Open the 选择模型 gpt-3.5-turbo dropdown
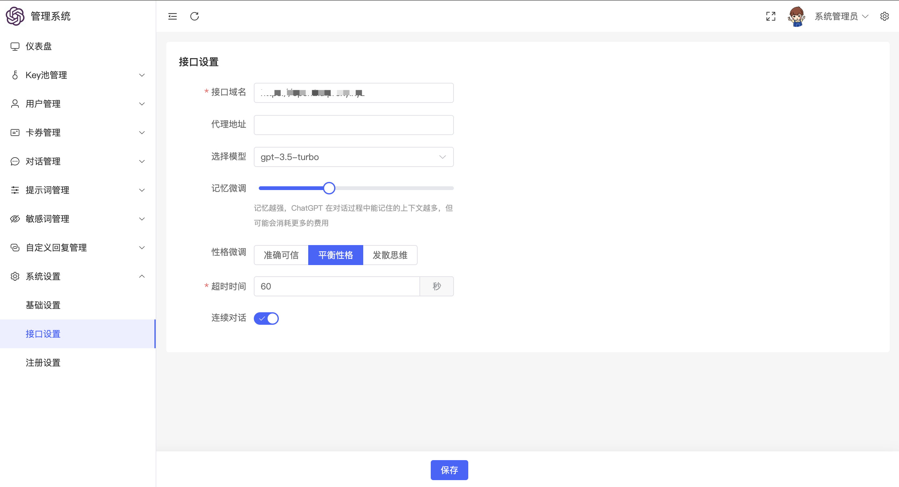This screenshot has width=899, height=487. tap(354, 157)
